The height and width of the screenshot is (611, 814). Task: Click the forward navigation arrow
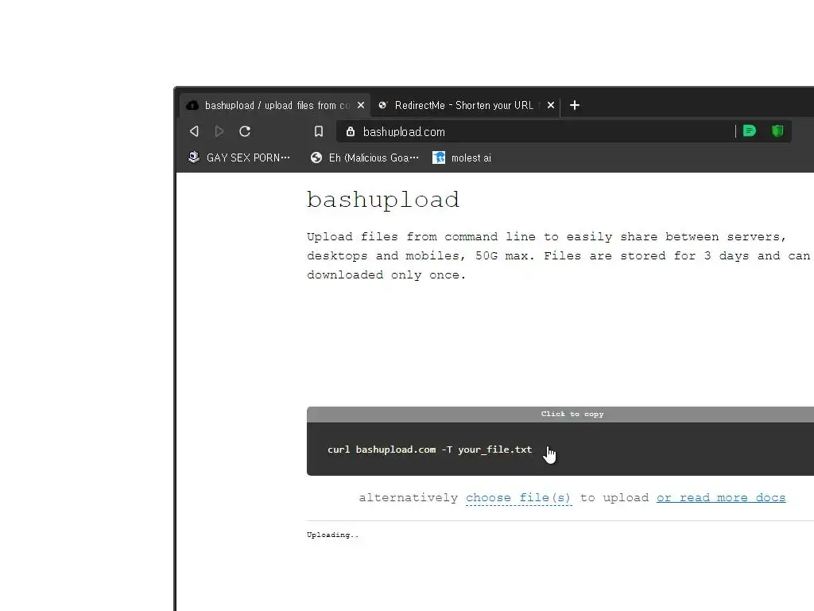click(x=219, y=131)
